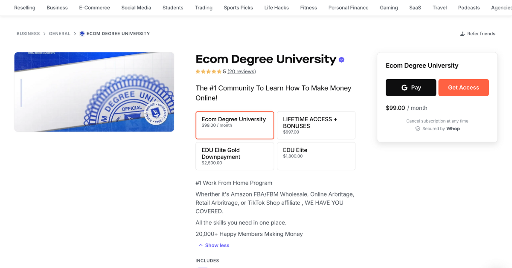Switch to the Personal Finance category
This screenshot has width=512, height=268.
click(x=348, y=7)
